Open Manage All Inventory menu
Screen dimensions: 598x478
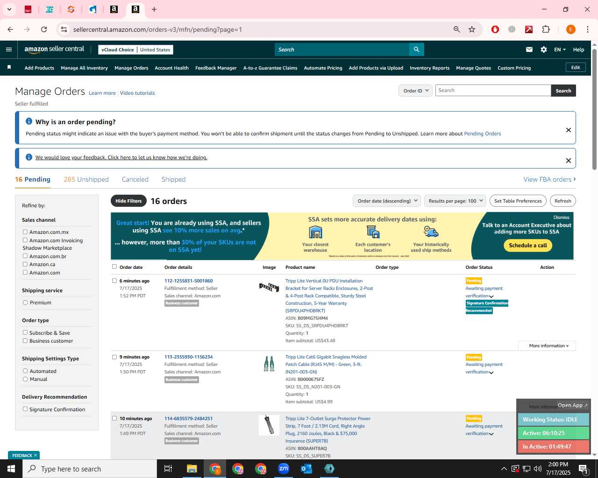(84, 68)
